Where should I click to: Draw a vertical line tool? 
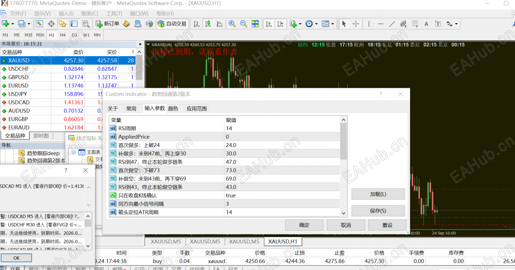pyautogui.click(x=369, y=24)
